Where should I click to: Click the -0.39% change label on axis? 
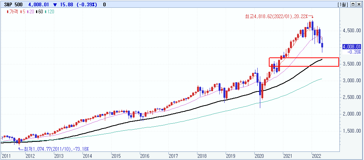tap(354, 52)
